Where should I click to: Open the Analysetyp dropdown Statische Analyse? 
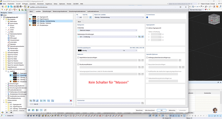(x=107, y=30)
